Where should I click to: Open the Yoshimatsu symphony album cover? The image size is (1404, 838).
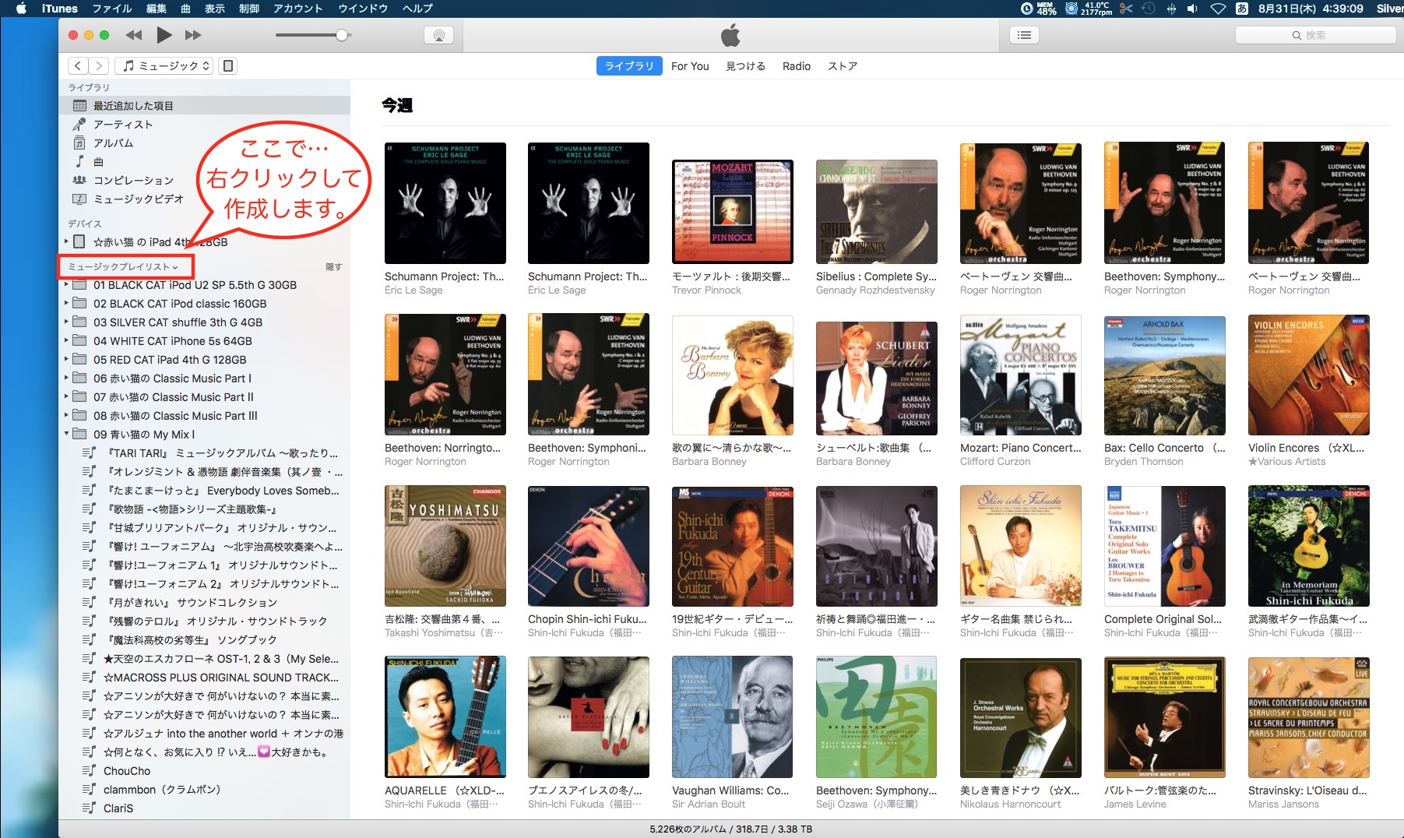point(445,546)
